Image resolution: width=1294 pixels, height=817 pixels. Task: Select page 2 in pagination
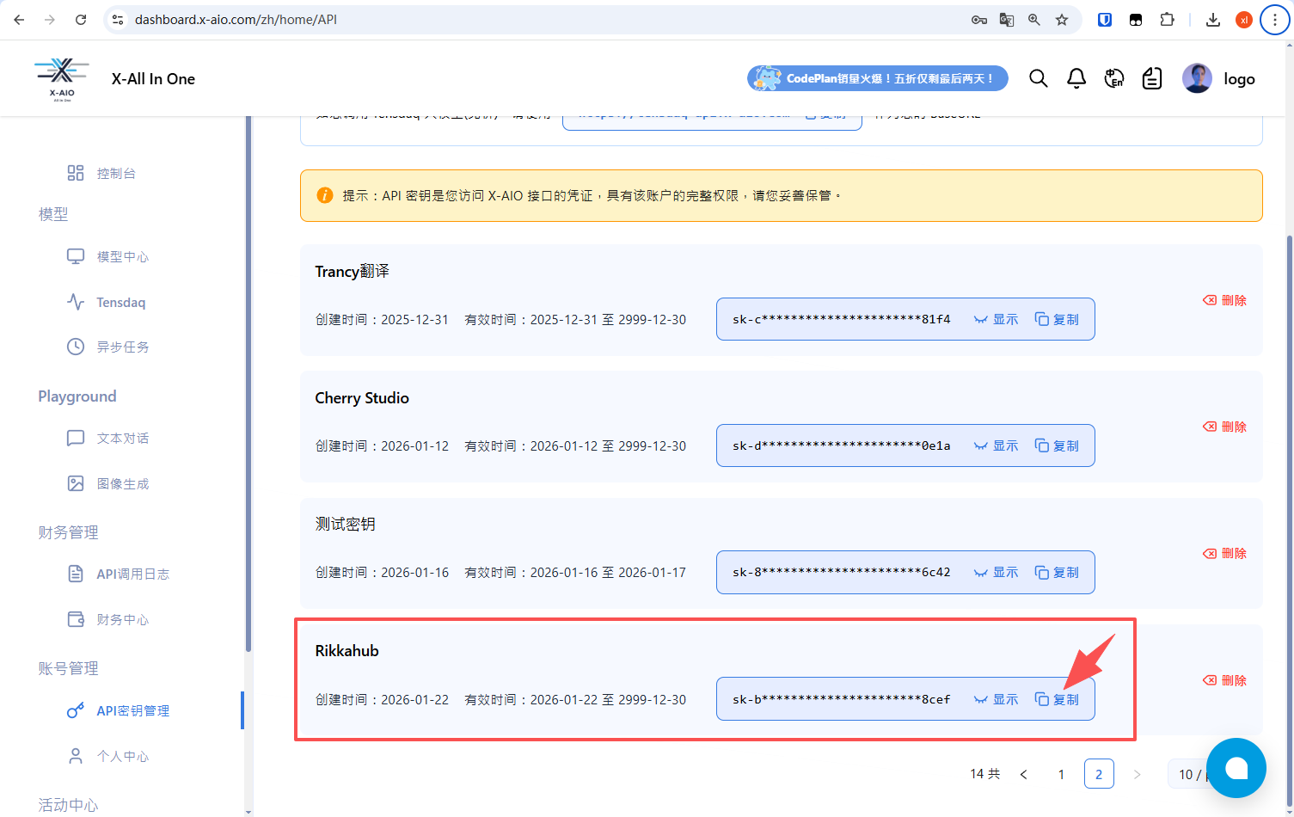point(1099,774)
